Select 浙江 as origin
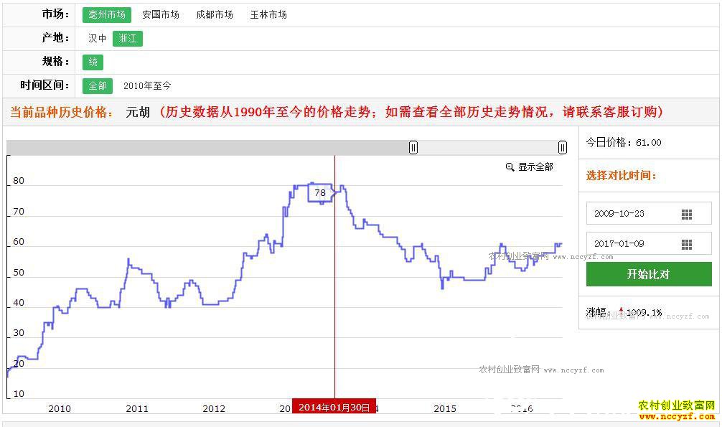722x427 pixels. pyautogui.click(x=128, y=39)
